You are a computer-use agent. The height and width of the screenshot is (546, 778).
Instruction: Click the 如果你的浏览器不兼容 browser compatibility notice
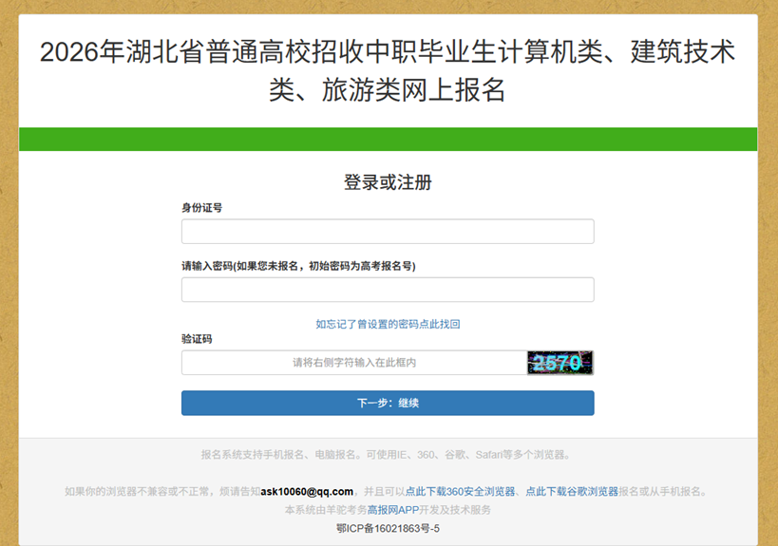pyautogui.click(x=161, y=492)
